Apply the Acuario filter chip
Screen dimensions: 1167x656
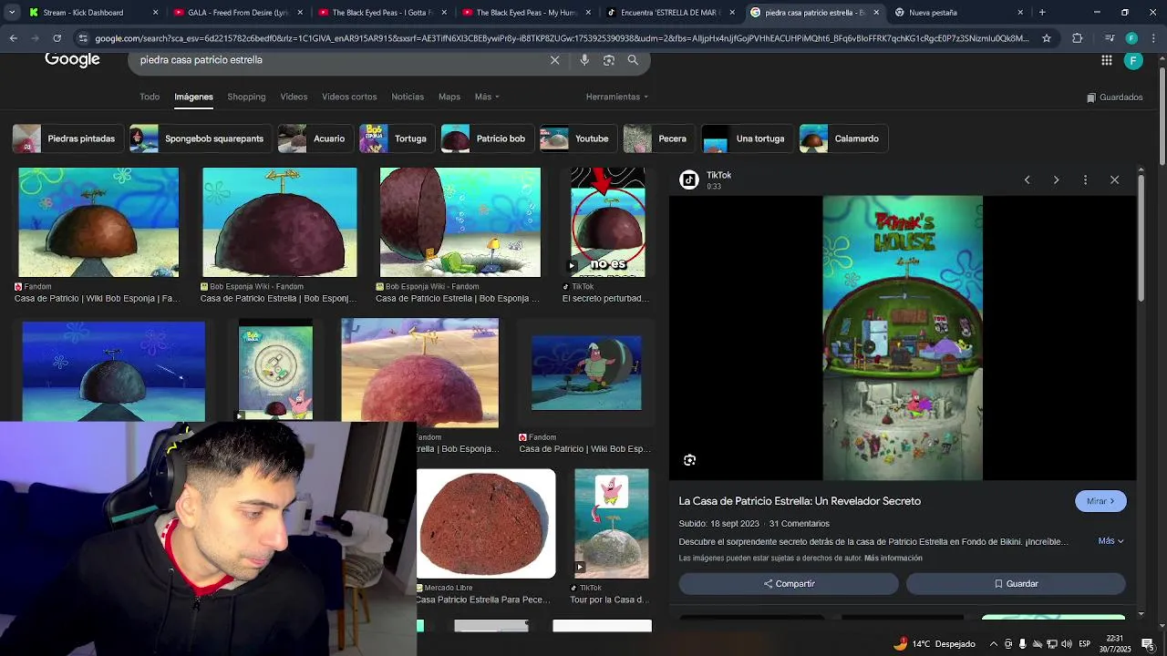(x=315, y=138)
